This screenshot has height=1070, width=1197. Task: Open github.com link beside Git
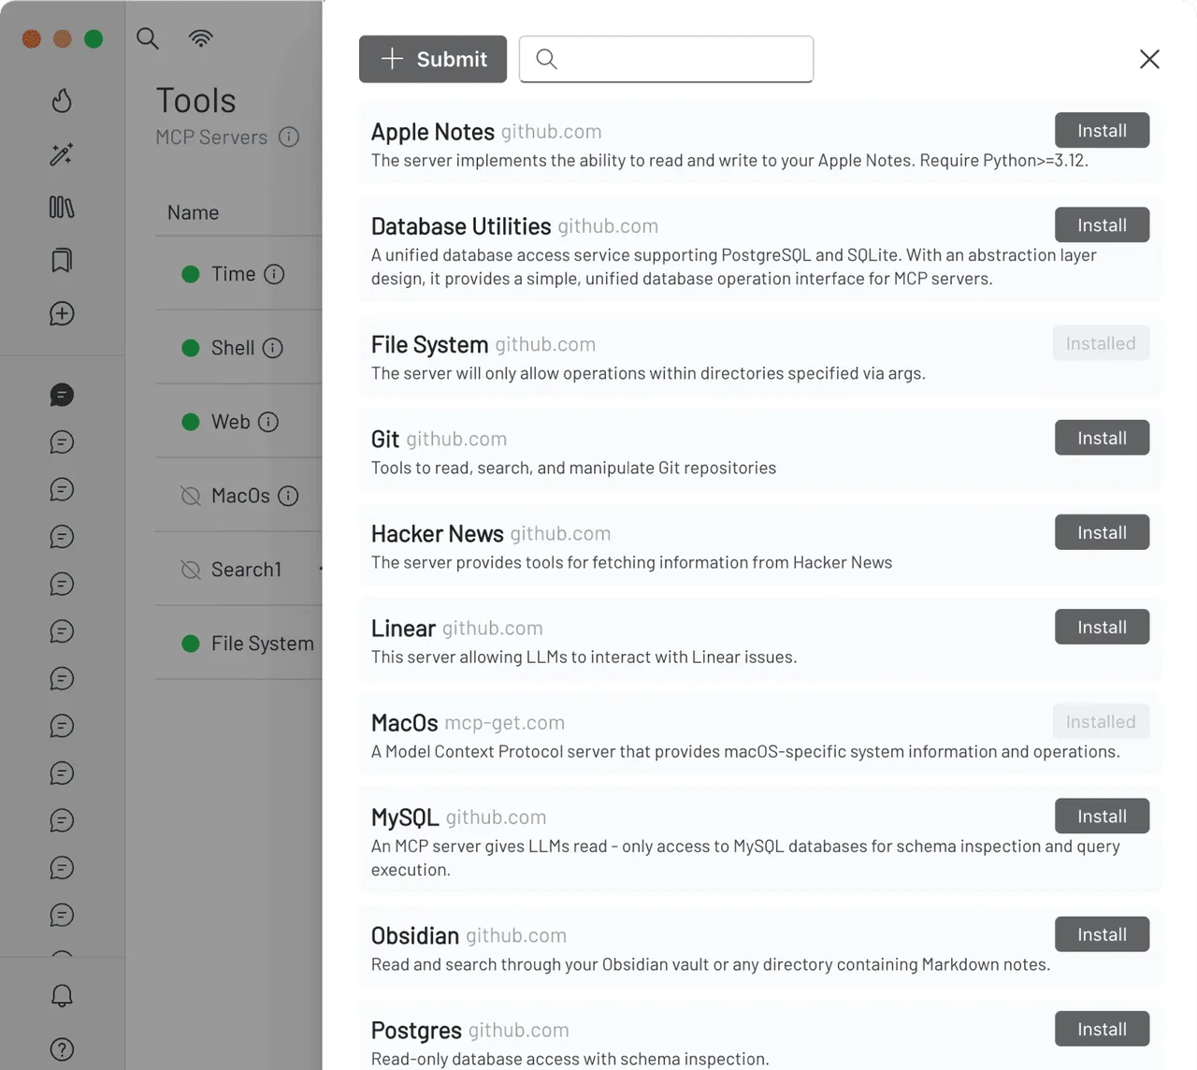(456, 439)
